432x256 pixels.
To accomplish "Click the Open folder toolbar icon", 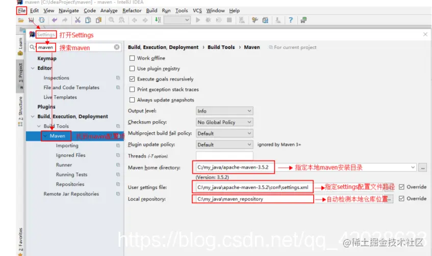I will tap(21, 20).
